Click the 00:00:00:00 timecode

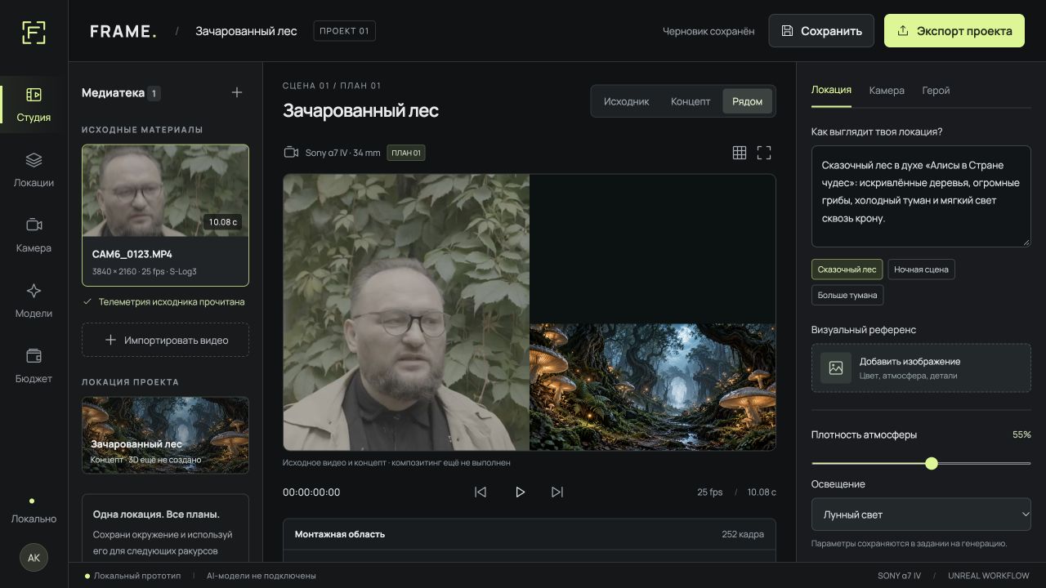point(311,492)
